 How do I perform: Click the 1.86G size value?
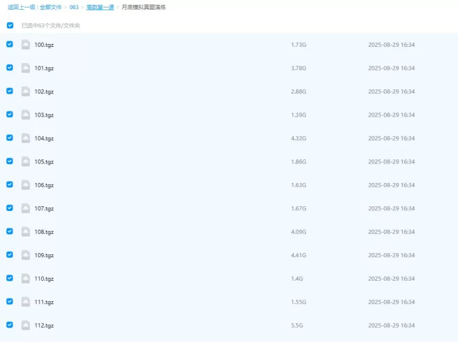pos(298,161)
